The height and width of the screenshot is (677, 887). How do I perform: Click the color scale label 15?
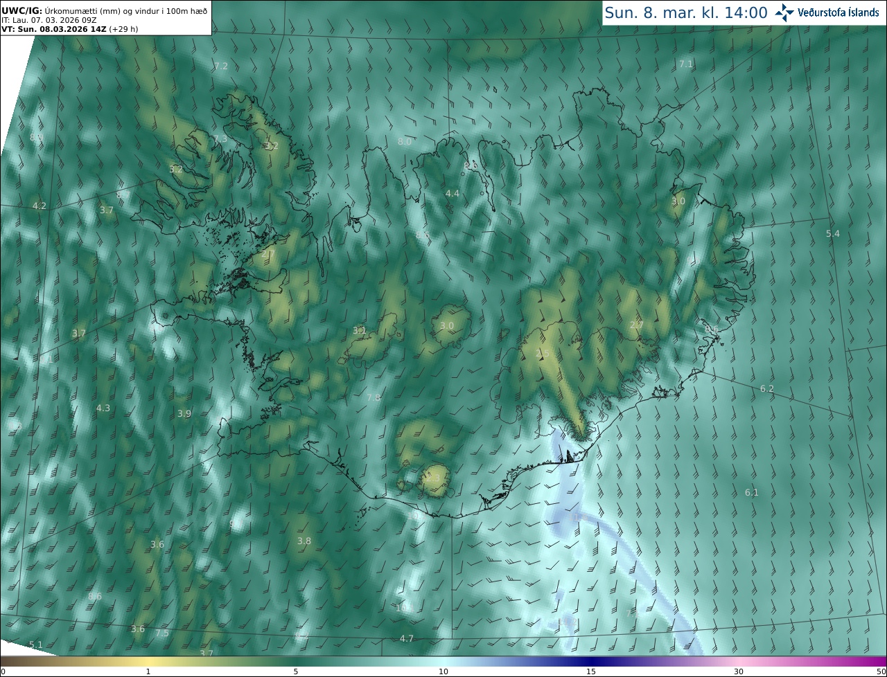[x=591, y=671]
